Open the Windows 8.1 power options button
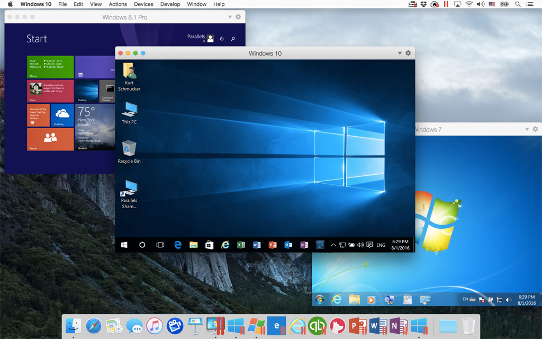 [x=222, y=39]
